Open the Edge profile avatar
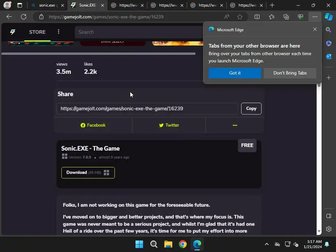This screenshot has height=252, width=336. click(x=7, y=5)
